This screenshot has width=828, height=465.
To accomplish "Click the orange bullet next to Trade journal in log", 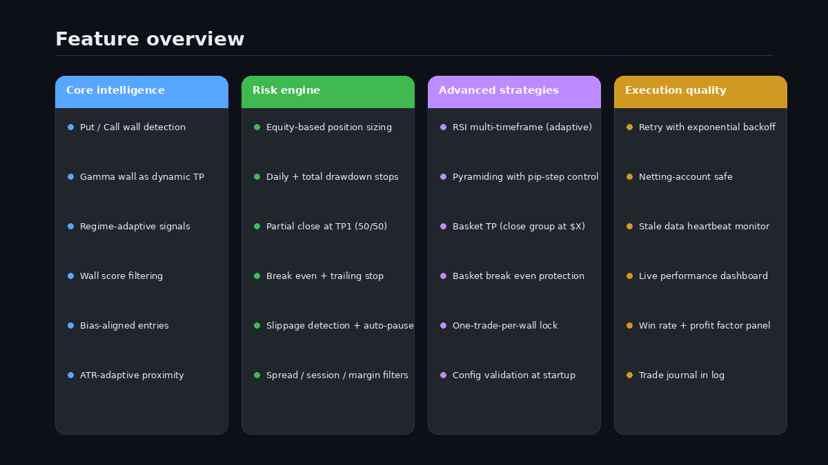I will 629,375.
